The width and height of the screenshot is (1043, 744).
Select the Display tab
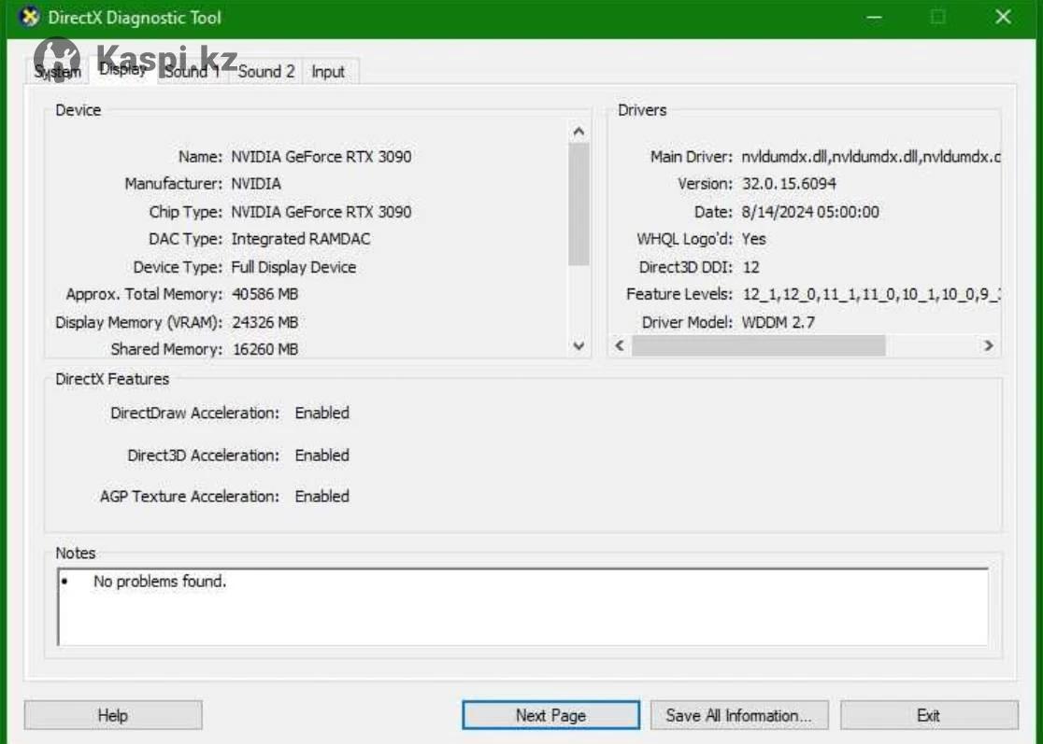click(x=122, y=69)
